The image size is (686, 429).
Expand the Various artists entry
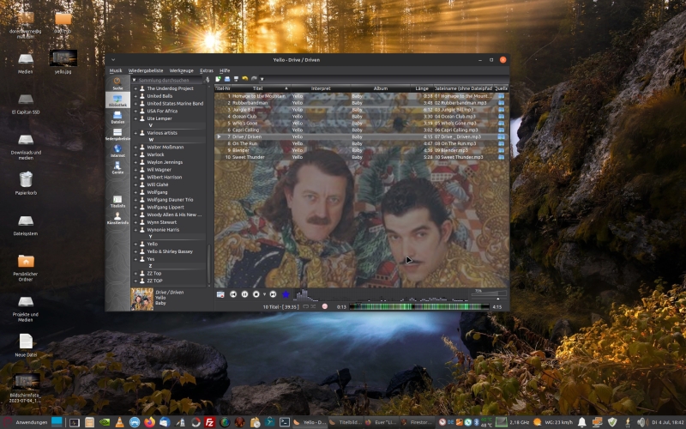[x=135, y=132]
